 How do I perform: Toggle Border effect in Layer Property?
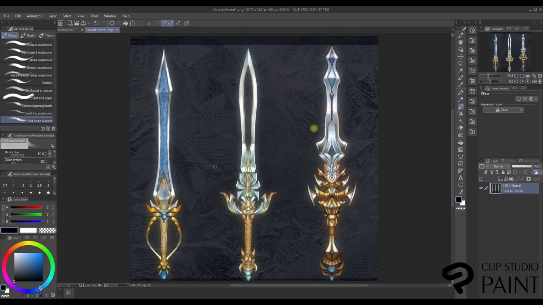[x=519, y=99]
